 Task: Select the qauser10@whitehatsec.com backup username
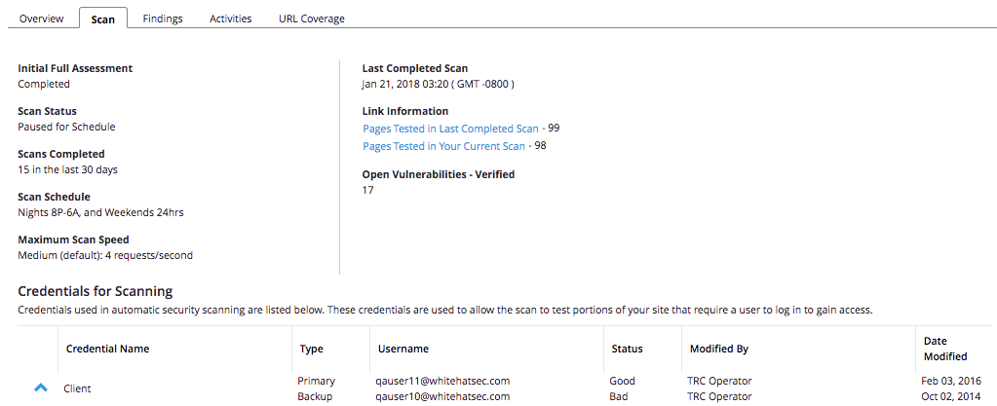tap(441, 396)
